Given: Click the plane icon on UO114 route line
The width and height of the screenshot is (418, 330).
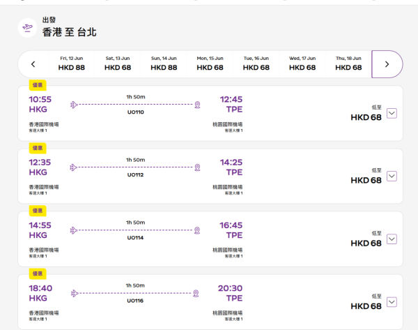Looking at the screenshot, I should tap(74, 230).
